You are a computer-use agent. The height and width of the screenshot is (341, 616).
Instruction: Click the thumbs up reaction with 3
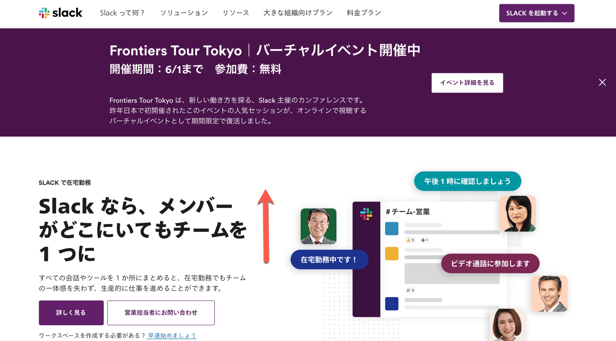coord(410,240)
